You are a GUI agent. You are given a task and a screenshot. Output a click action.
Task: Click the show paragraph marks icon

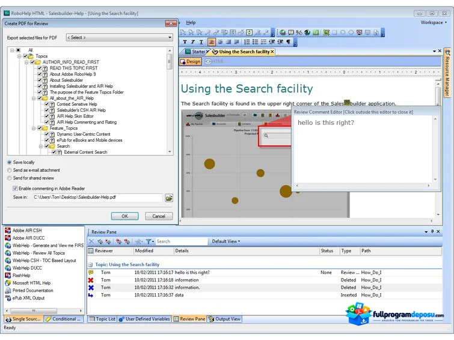(289, 42)
